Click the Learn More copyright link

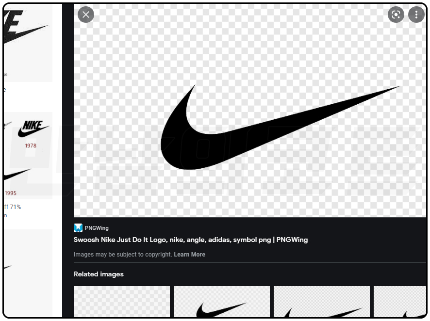(x=189, y=255)
